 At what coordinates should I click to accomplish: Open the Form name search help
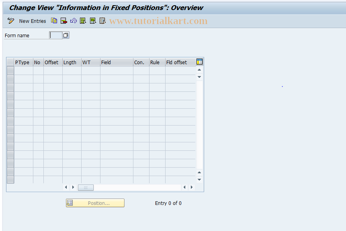click(x=66, y=35)
